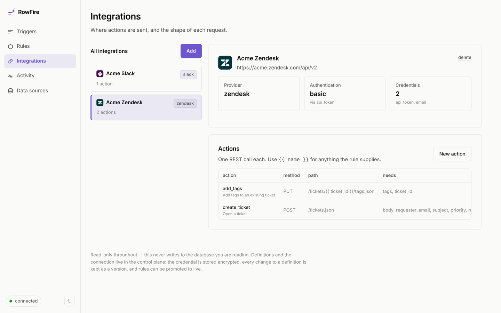Click the Triggers sidebar icon
Viewport: 501px width, 313px height.
(10, 32)
